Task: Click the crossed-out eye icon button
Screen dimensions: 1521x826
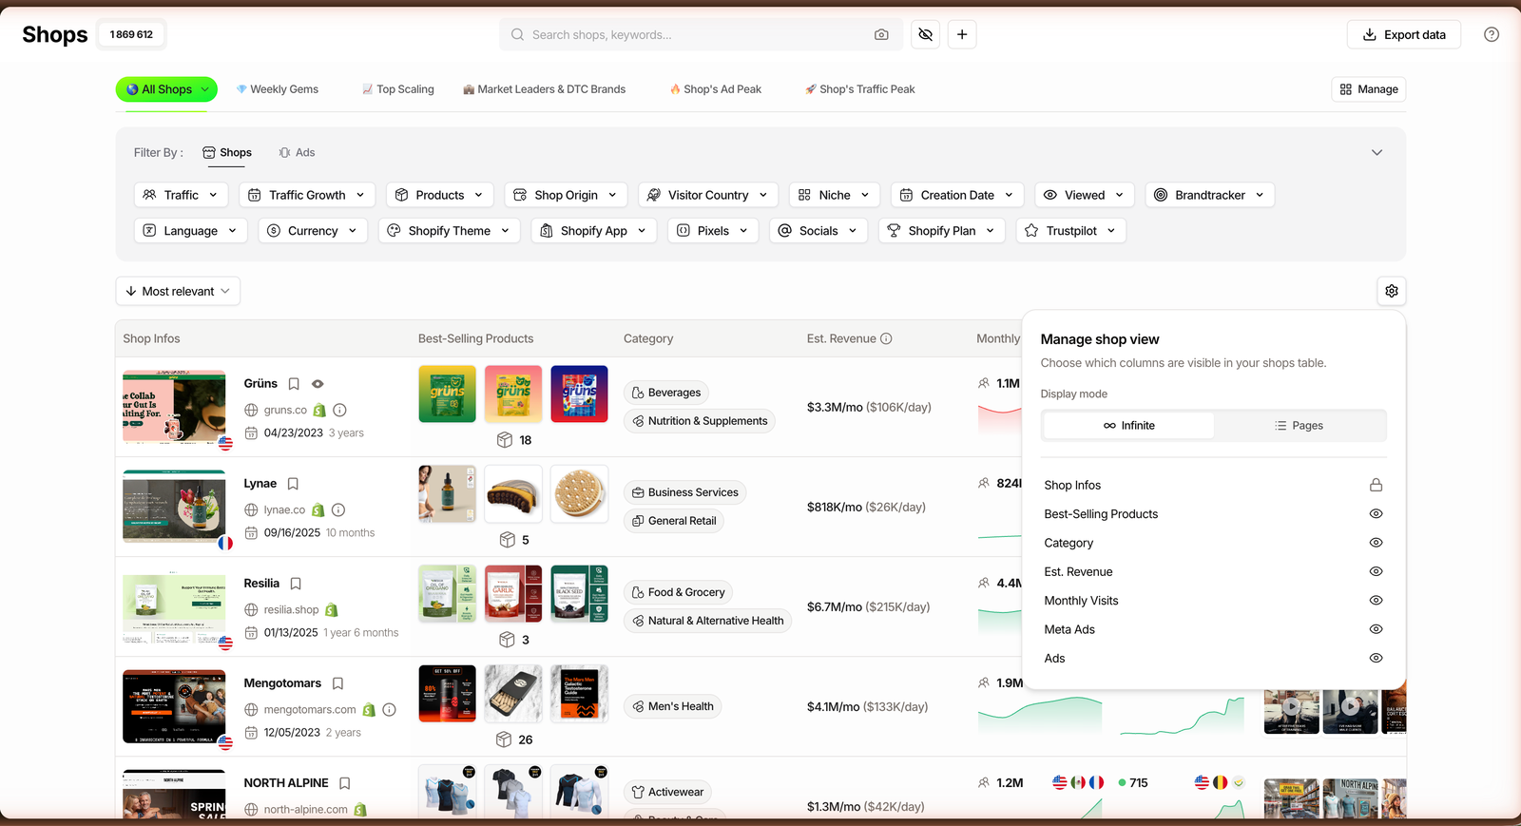Action: (925, 35)
